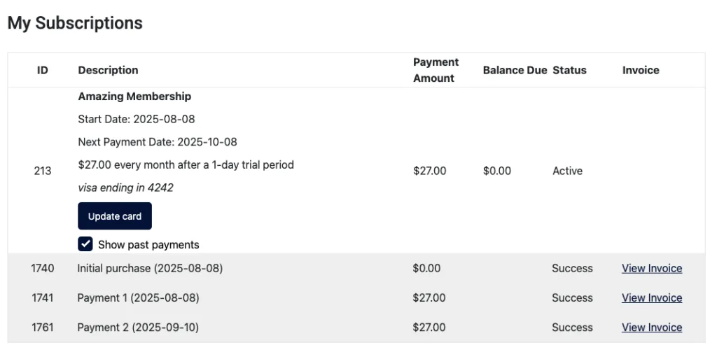This screenshot has height=352, width=717.
Task: Click the My Subscriptions heading
Action: coord(75,23)
